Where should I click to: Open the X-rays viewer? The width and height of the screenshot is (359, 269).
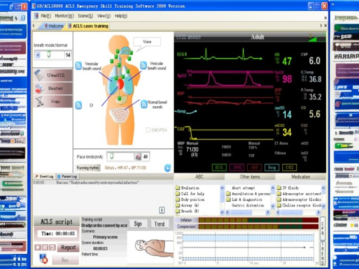pos(53,102)
